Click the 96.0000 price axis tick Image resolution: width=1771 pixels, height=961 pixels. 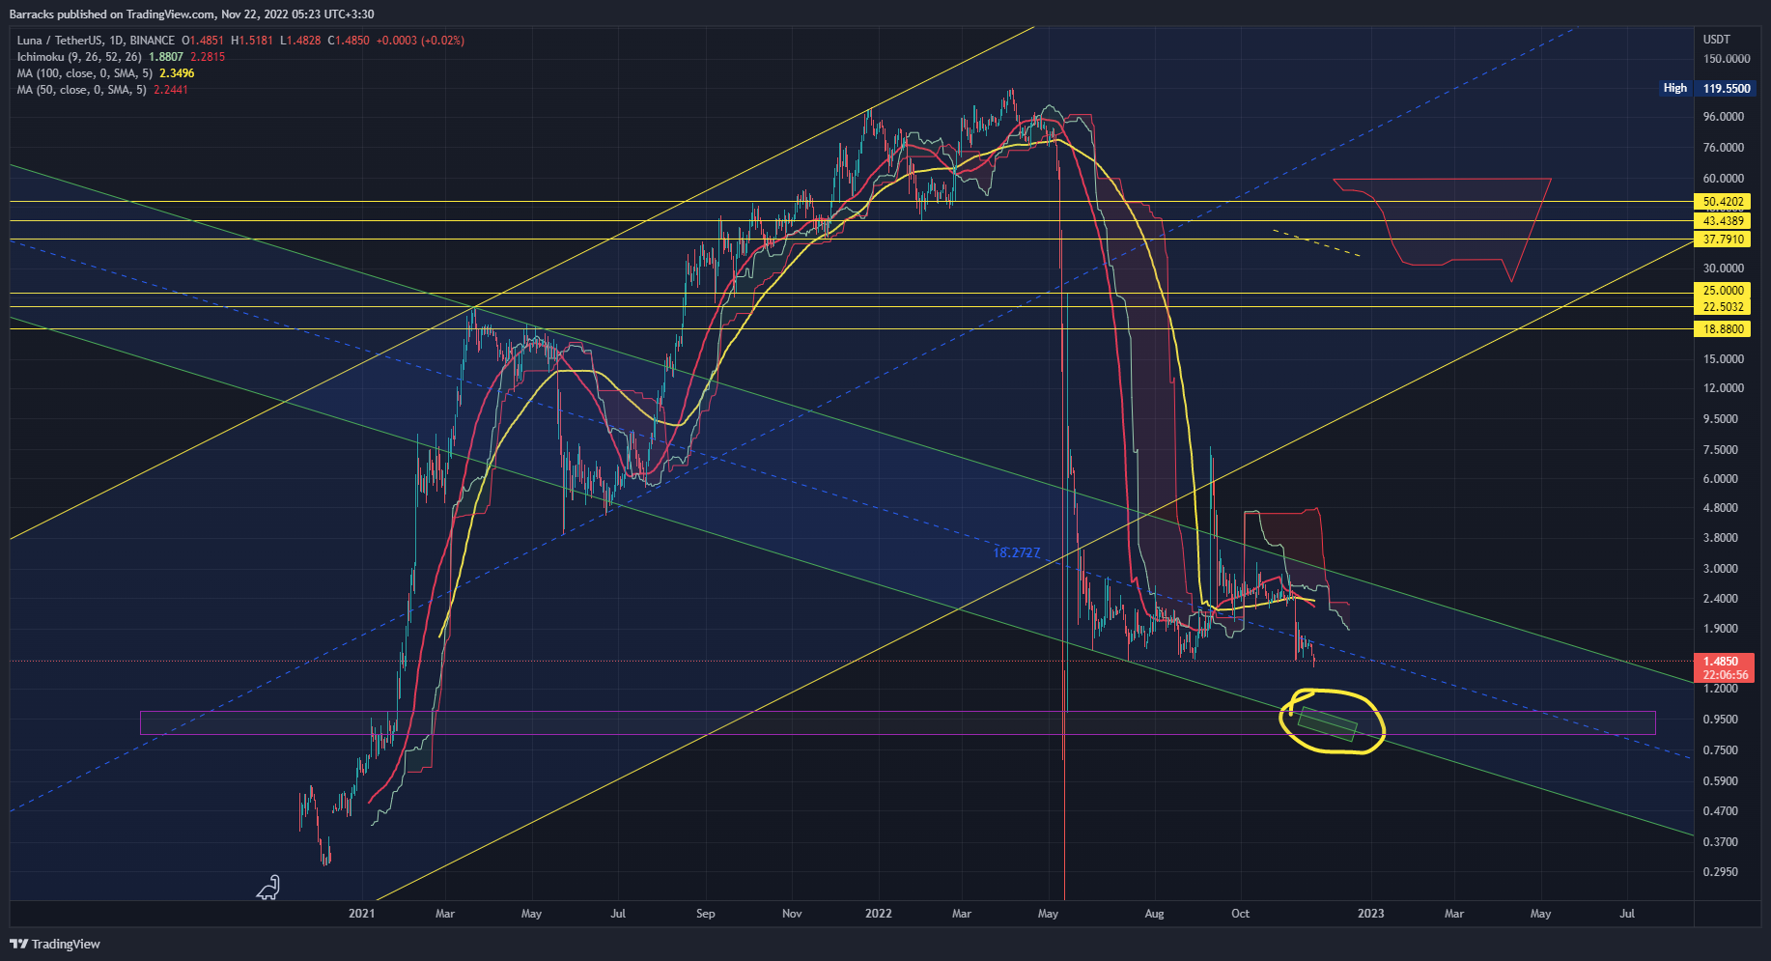click(1724, 117)
